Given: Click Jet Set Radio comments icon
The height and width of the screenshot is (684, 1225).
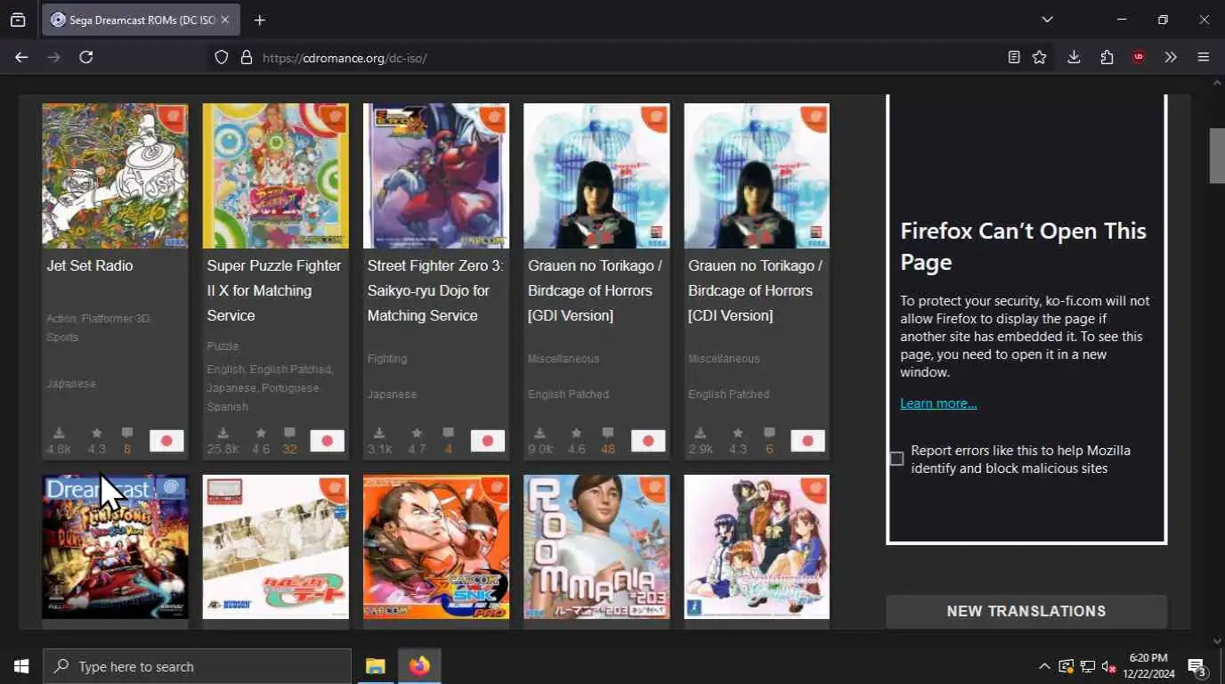Looking at the screenshot, I should click(x=127, y=433).
